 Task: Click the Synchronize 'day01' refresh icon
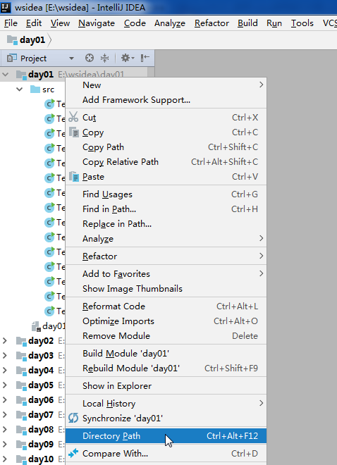(73, 418)
